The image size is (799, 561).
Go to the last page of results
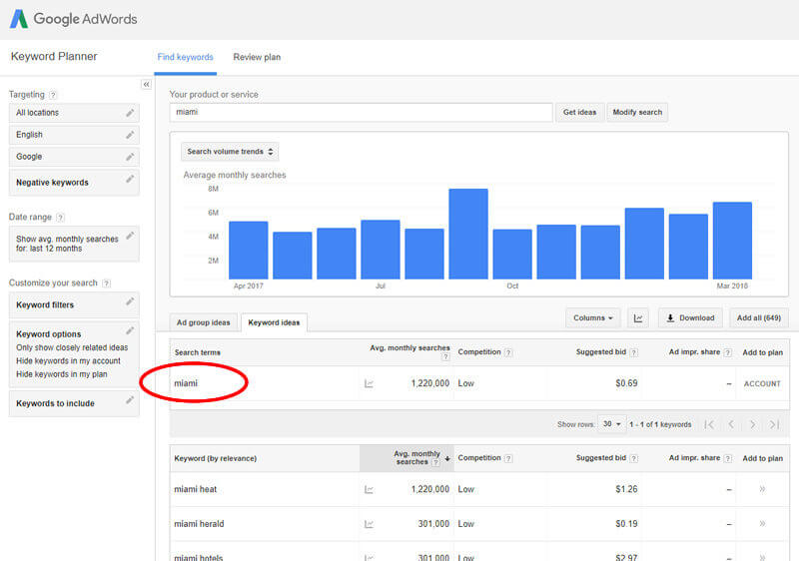tap(774, 424)
